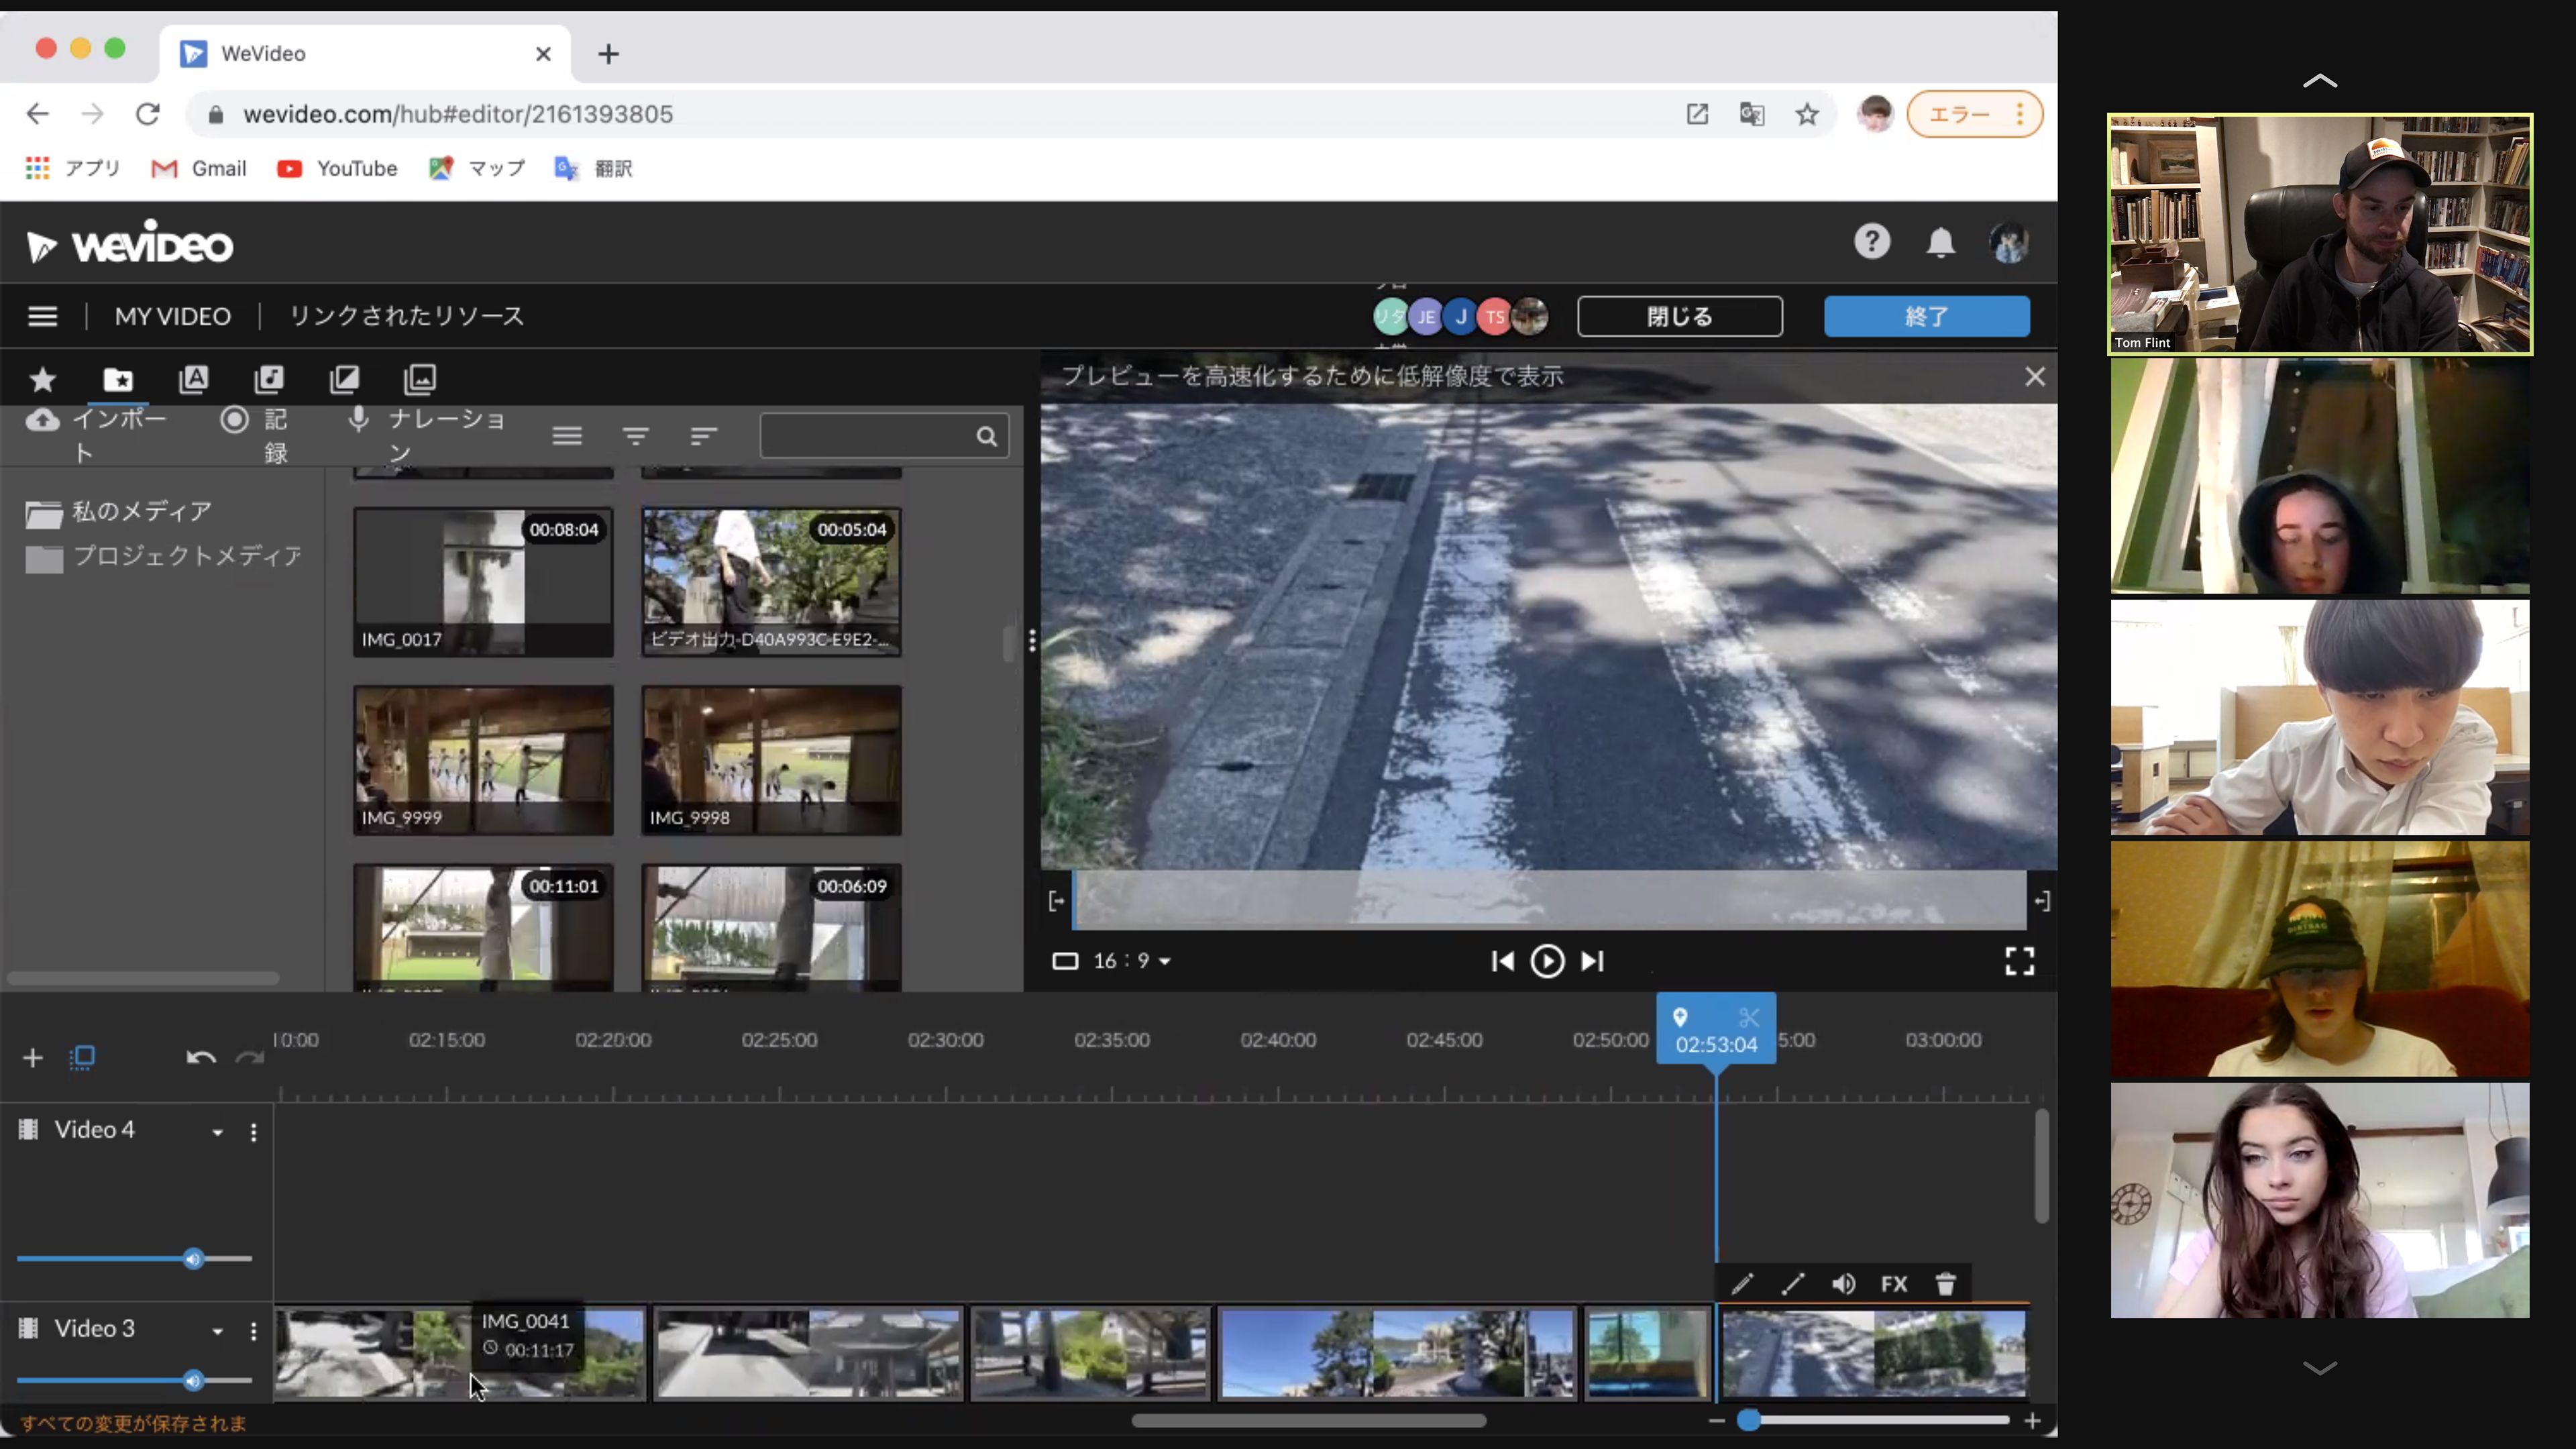
Task: Click the blue 終了 button
Action: pyautogui.click(x=1926, y=316)
